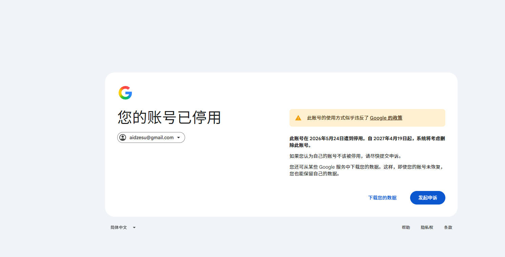Open the 隐私权 footer link
The image size is (505, 257).
[x=427, y=228]
